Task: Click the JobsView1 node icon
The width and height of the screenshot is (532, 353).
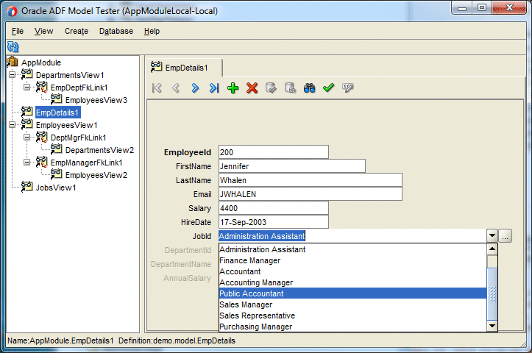Action: point(26,187)
